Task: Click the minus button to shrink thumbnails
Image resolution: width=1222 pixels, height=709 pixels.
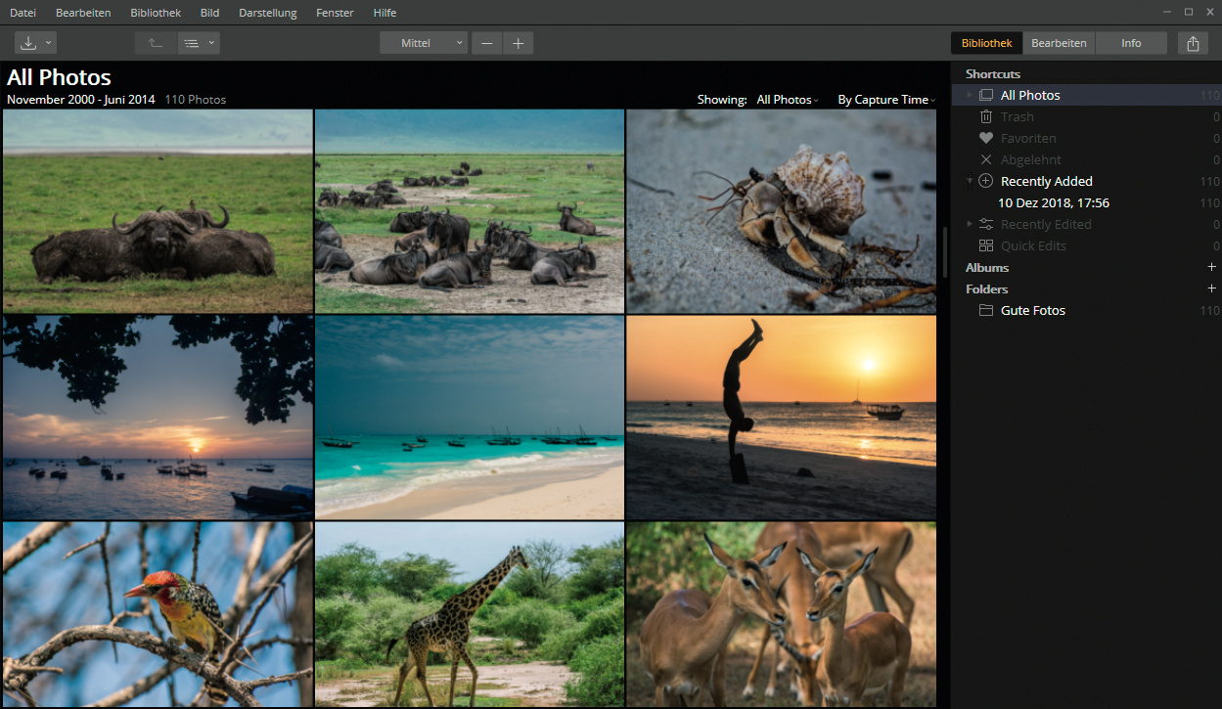Action: point(486,43)
